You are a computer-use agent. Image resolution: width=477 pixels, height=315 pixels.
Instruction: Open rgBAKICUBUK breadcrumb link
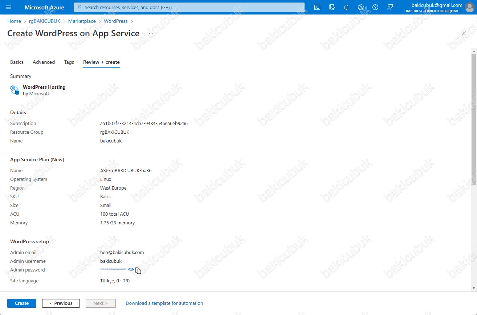45,21
